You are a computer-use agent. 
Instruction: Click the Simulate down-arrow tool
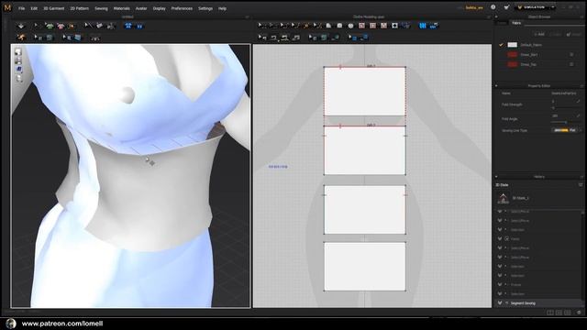21,26
